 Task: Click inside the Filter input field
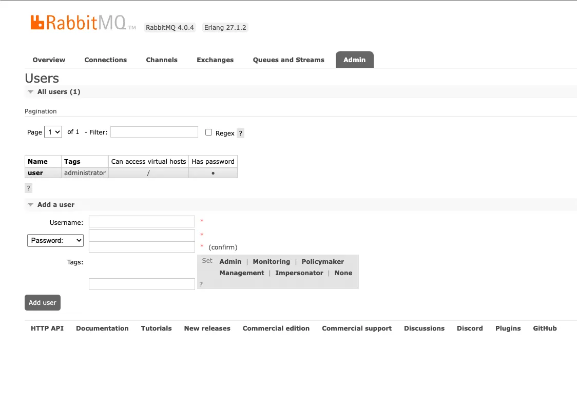coord(153,132)
